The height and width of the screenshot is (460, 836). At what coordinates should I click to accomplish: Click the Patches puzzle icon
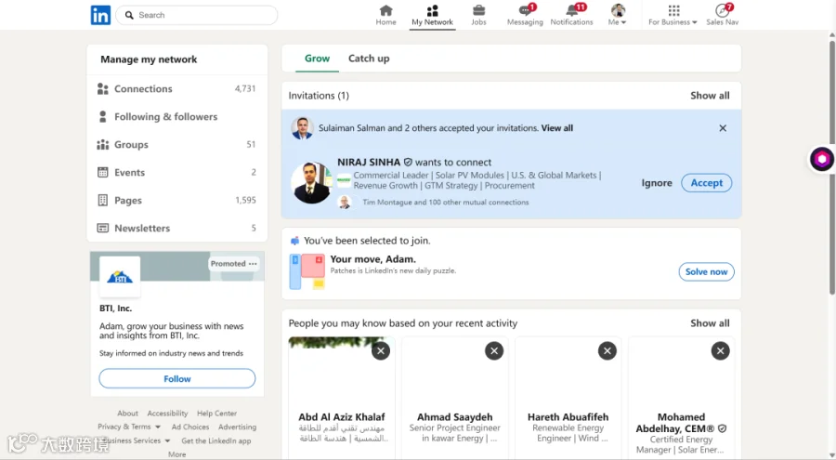point(307,271)
